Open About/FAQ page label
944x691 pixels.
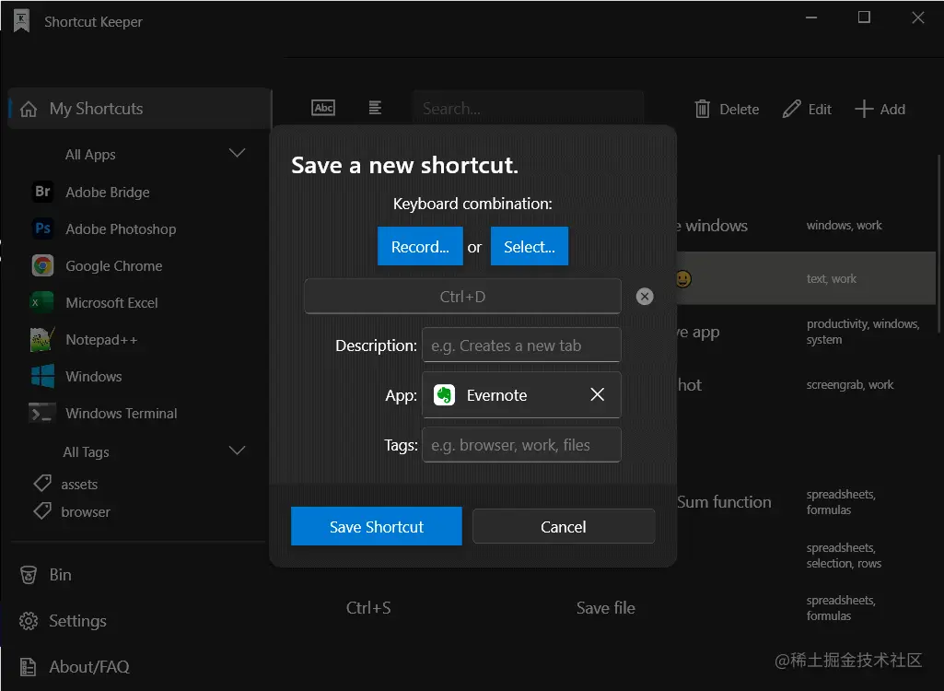(x=89, y=666)
